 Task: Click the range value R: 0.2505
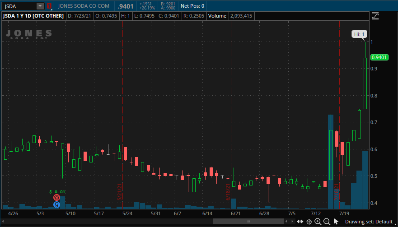tap(194, 16)
